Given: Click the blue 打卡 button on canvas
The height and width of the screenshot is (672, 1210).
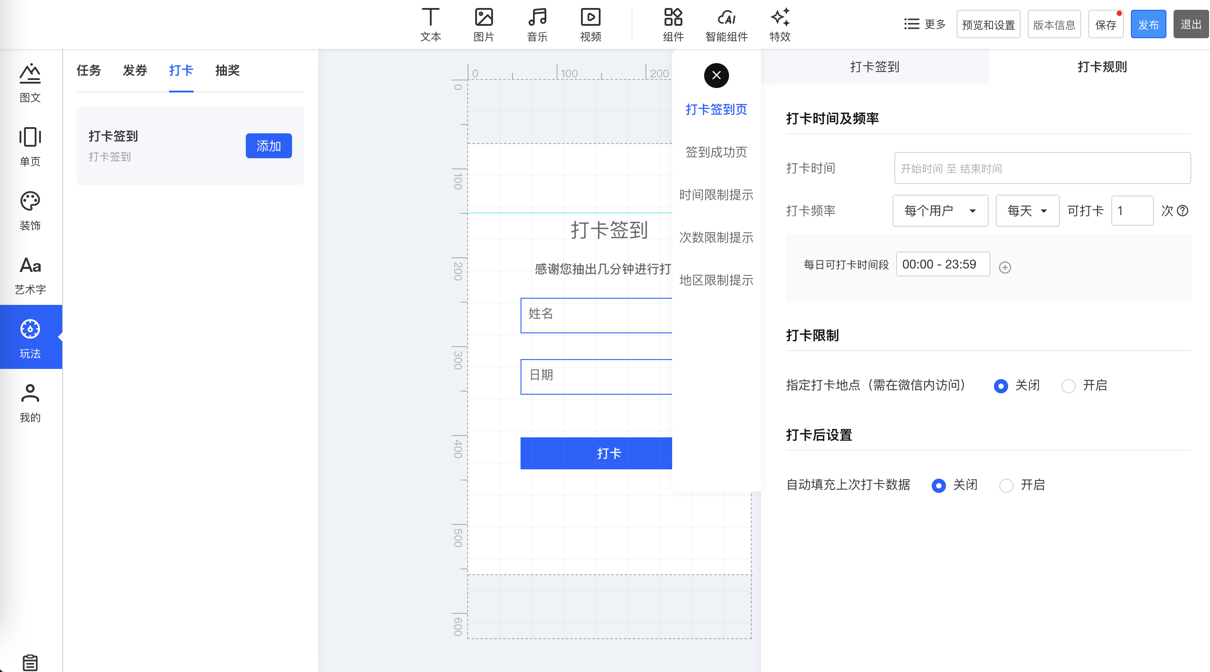Looking at the screenshot, I should (596, 453).
